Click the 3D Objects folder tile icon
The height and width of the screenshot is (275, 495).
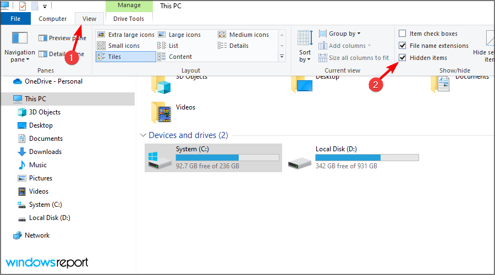click(x=161, y=85)
